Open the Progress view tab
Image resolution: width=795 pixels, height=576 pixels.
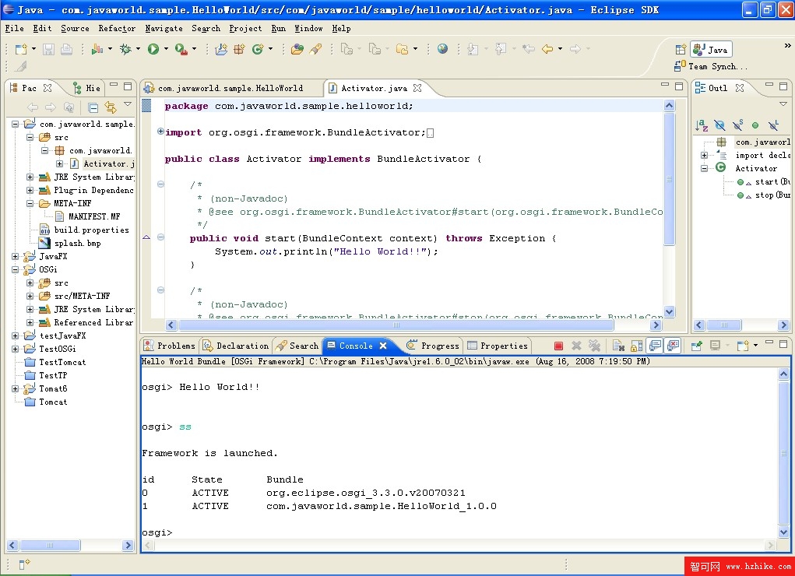434,346
